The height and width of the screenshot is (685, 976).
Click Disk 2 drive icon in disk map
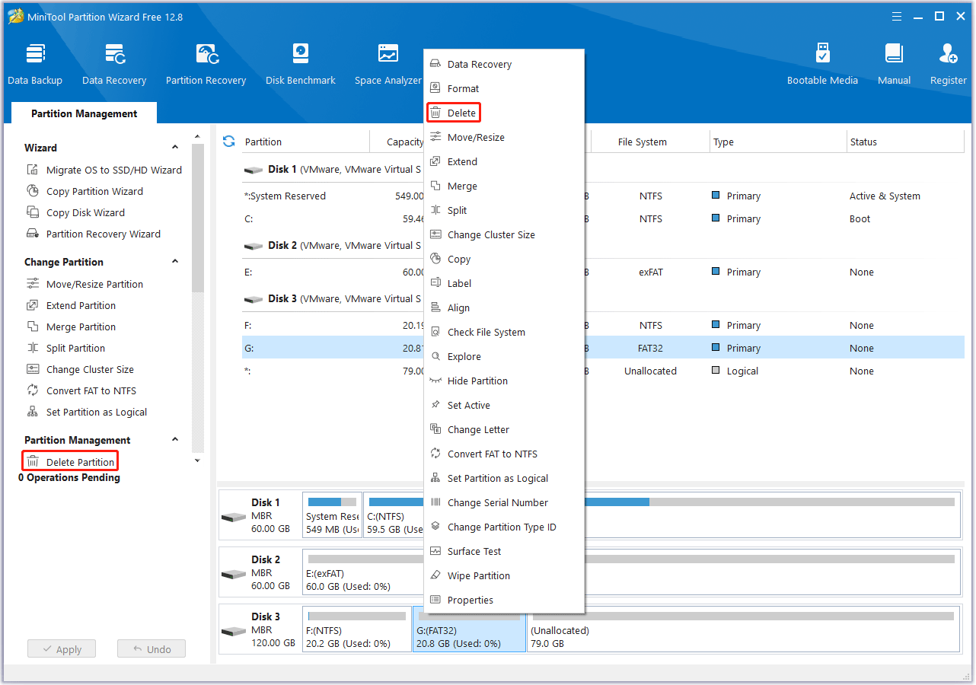click(234, 574)
